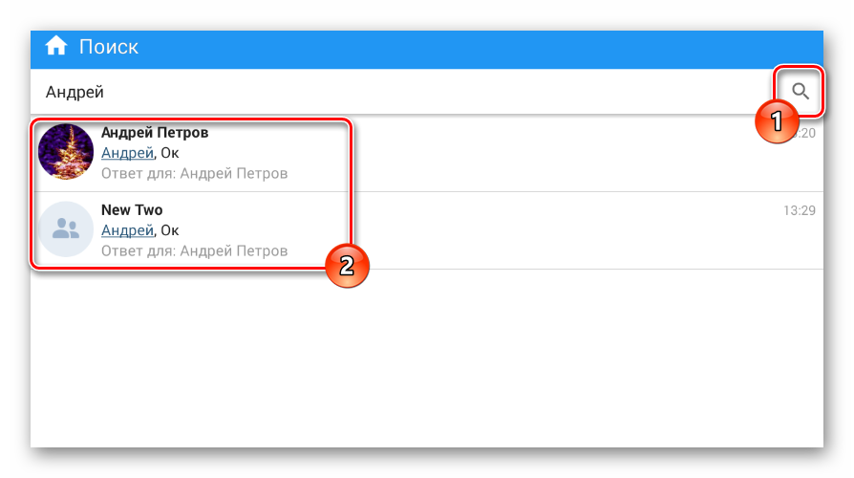Select the Поиск header title
The height and width of the screenshot is (478, 854).
point(108,47)
